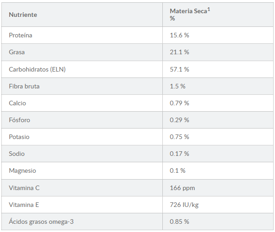Image resolution: width=275 pixels, height=232 pixels.
Task: Click the 0.79 % calcium value
Action: pyautogui.click(x=179, y=103)
